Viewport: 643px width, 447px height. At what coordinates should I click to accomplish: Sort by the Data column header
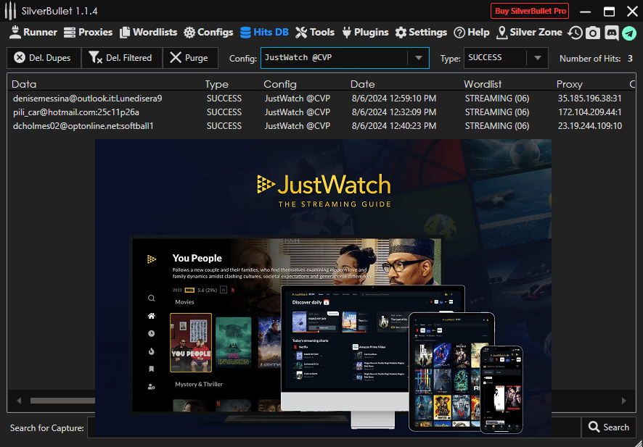24,84
